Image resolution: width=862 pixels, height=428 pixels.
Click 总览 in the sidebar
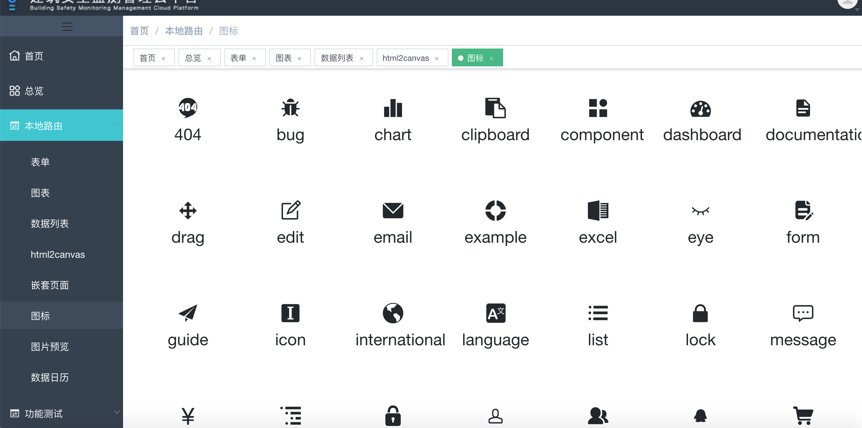point(34,91)
